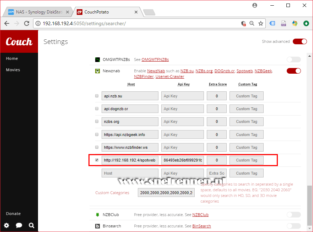Go to Movies in sidebar
The image size is (313, 232).
(x=13, y=70)
